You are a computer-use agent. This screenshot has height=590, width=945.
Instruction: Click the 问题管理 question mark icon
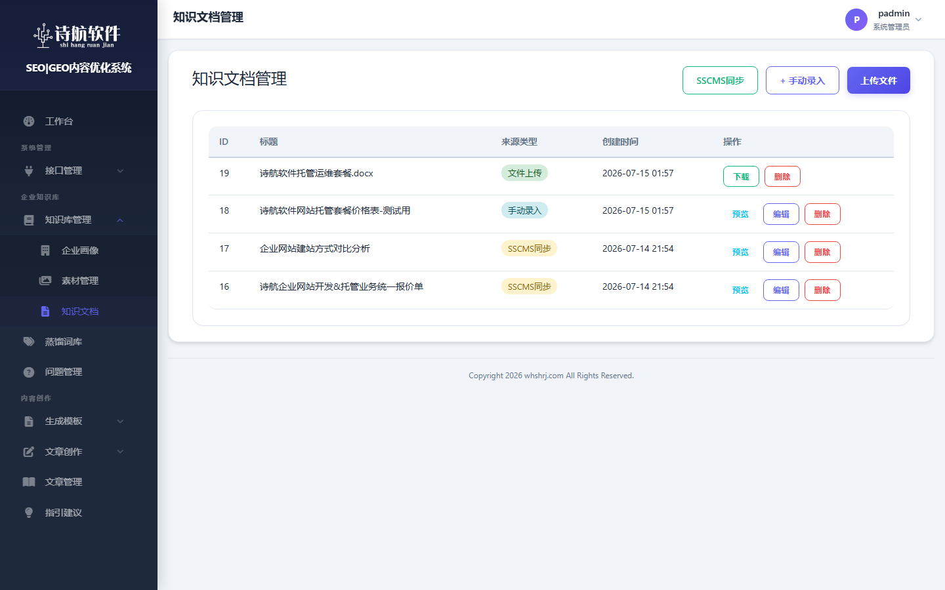point(29,372)
